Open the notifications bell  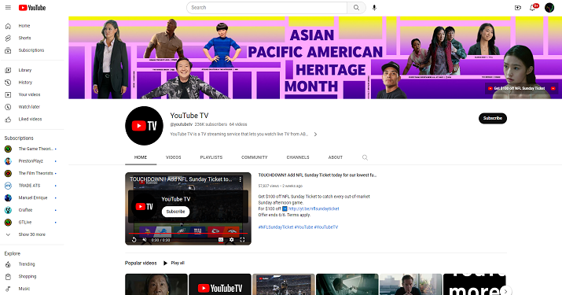[533, 8]
